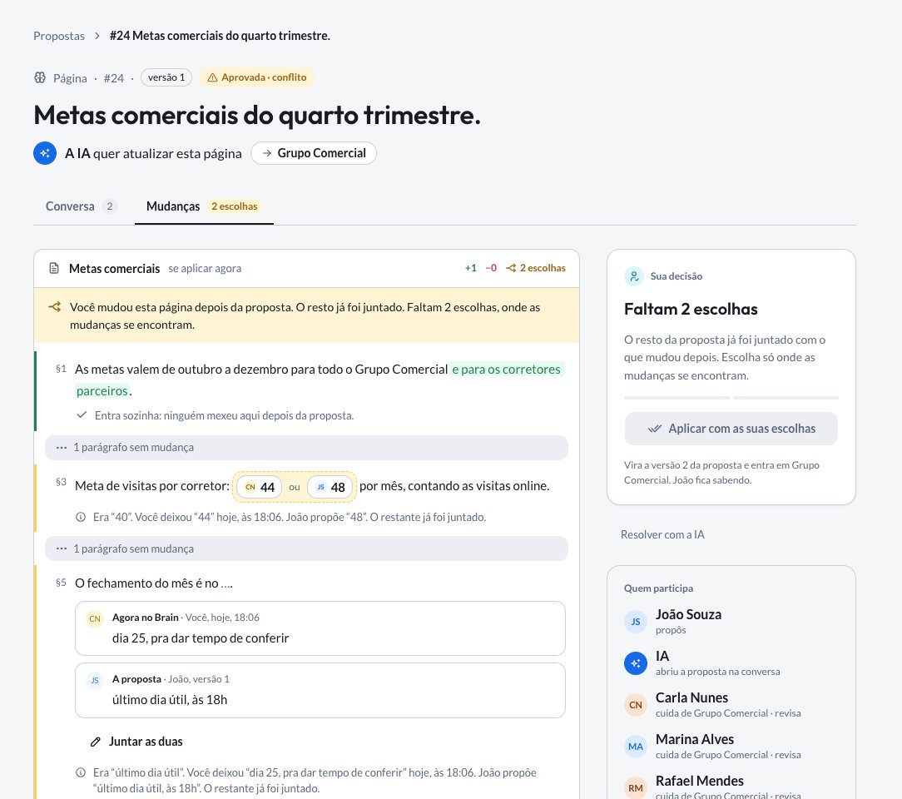Expand the unchanged paragraph after §3

[306, 548]
